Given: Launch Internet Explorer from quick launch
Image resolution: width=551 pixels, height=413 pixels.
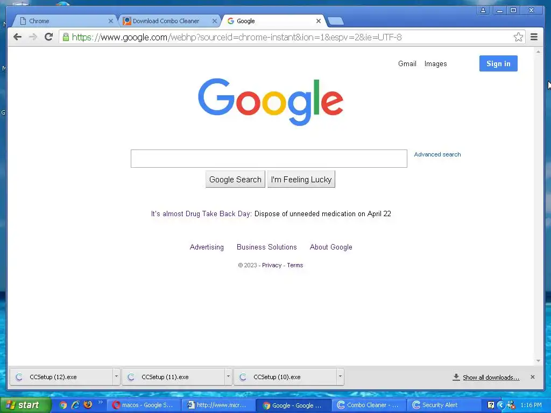Looking at the screenshot, I should pos(75,405).
